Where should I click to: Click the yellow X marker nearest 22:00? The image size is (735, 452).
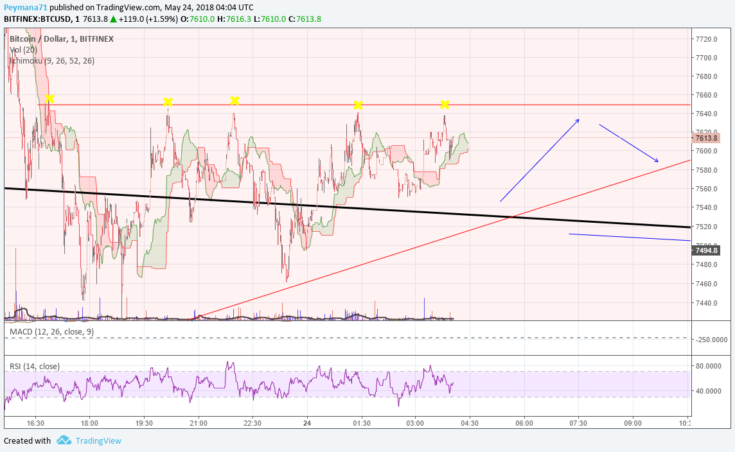point(235,101)
